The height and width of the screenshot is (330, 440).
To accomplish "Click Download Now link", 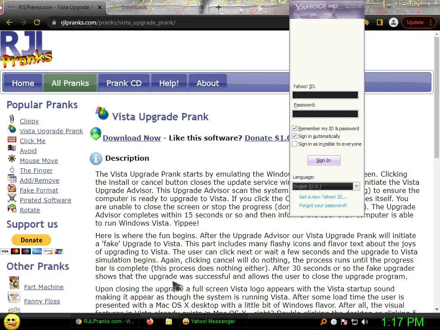I will pyautogui.click(x=131, y=138).
